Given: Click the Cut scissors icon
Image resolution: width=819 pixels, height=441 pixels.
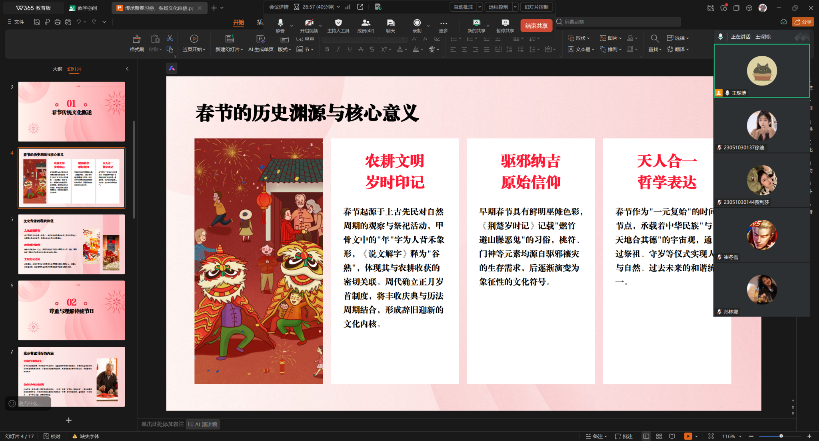Looking at the screenshot, I should click(170, 38).
